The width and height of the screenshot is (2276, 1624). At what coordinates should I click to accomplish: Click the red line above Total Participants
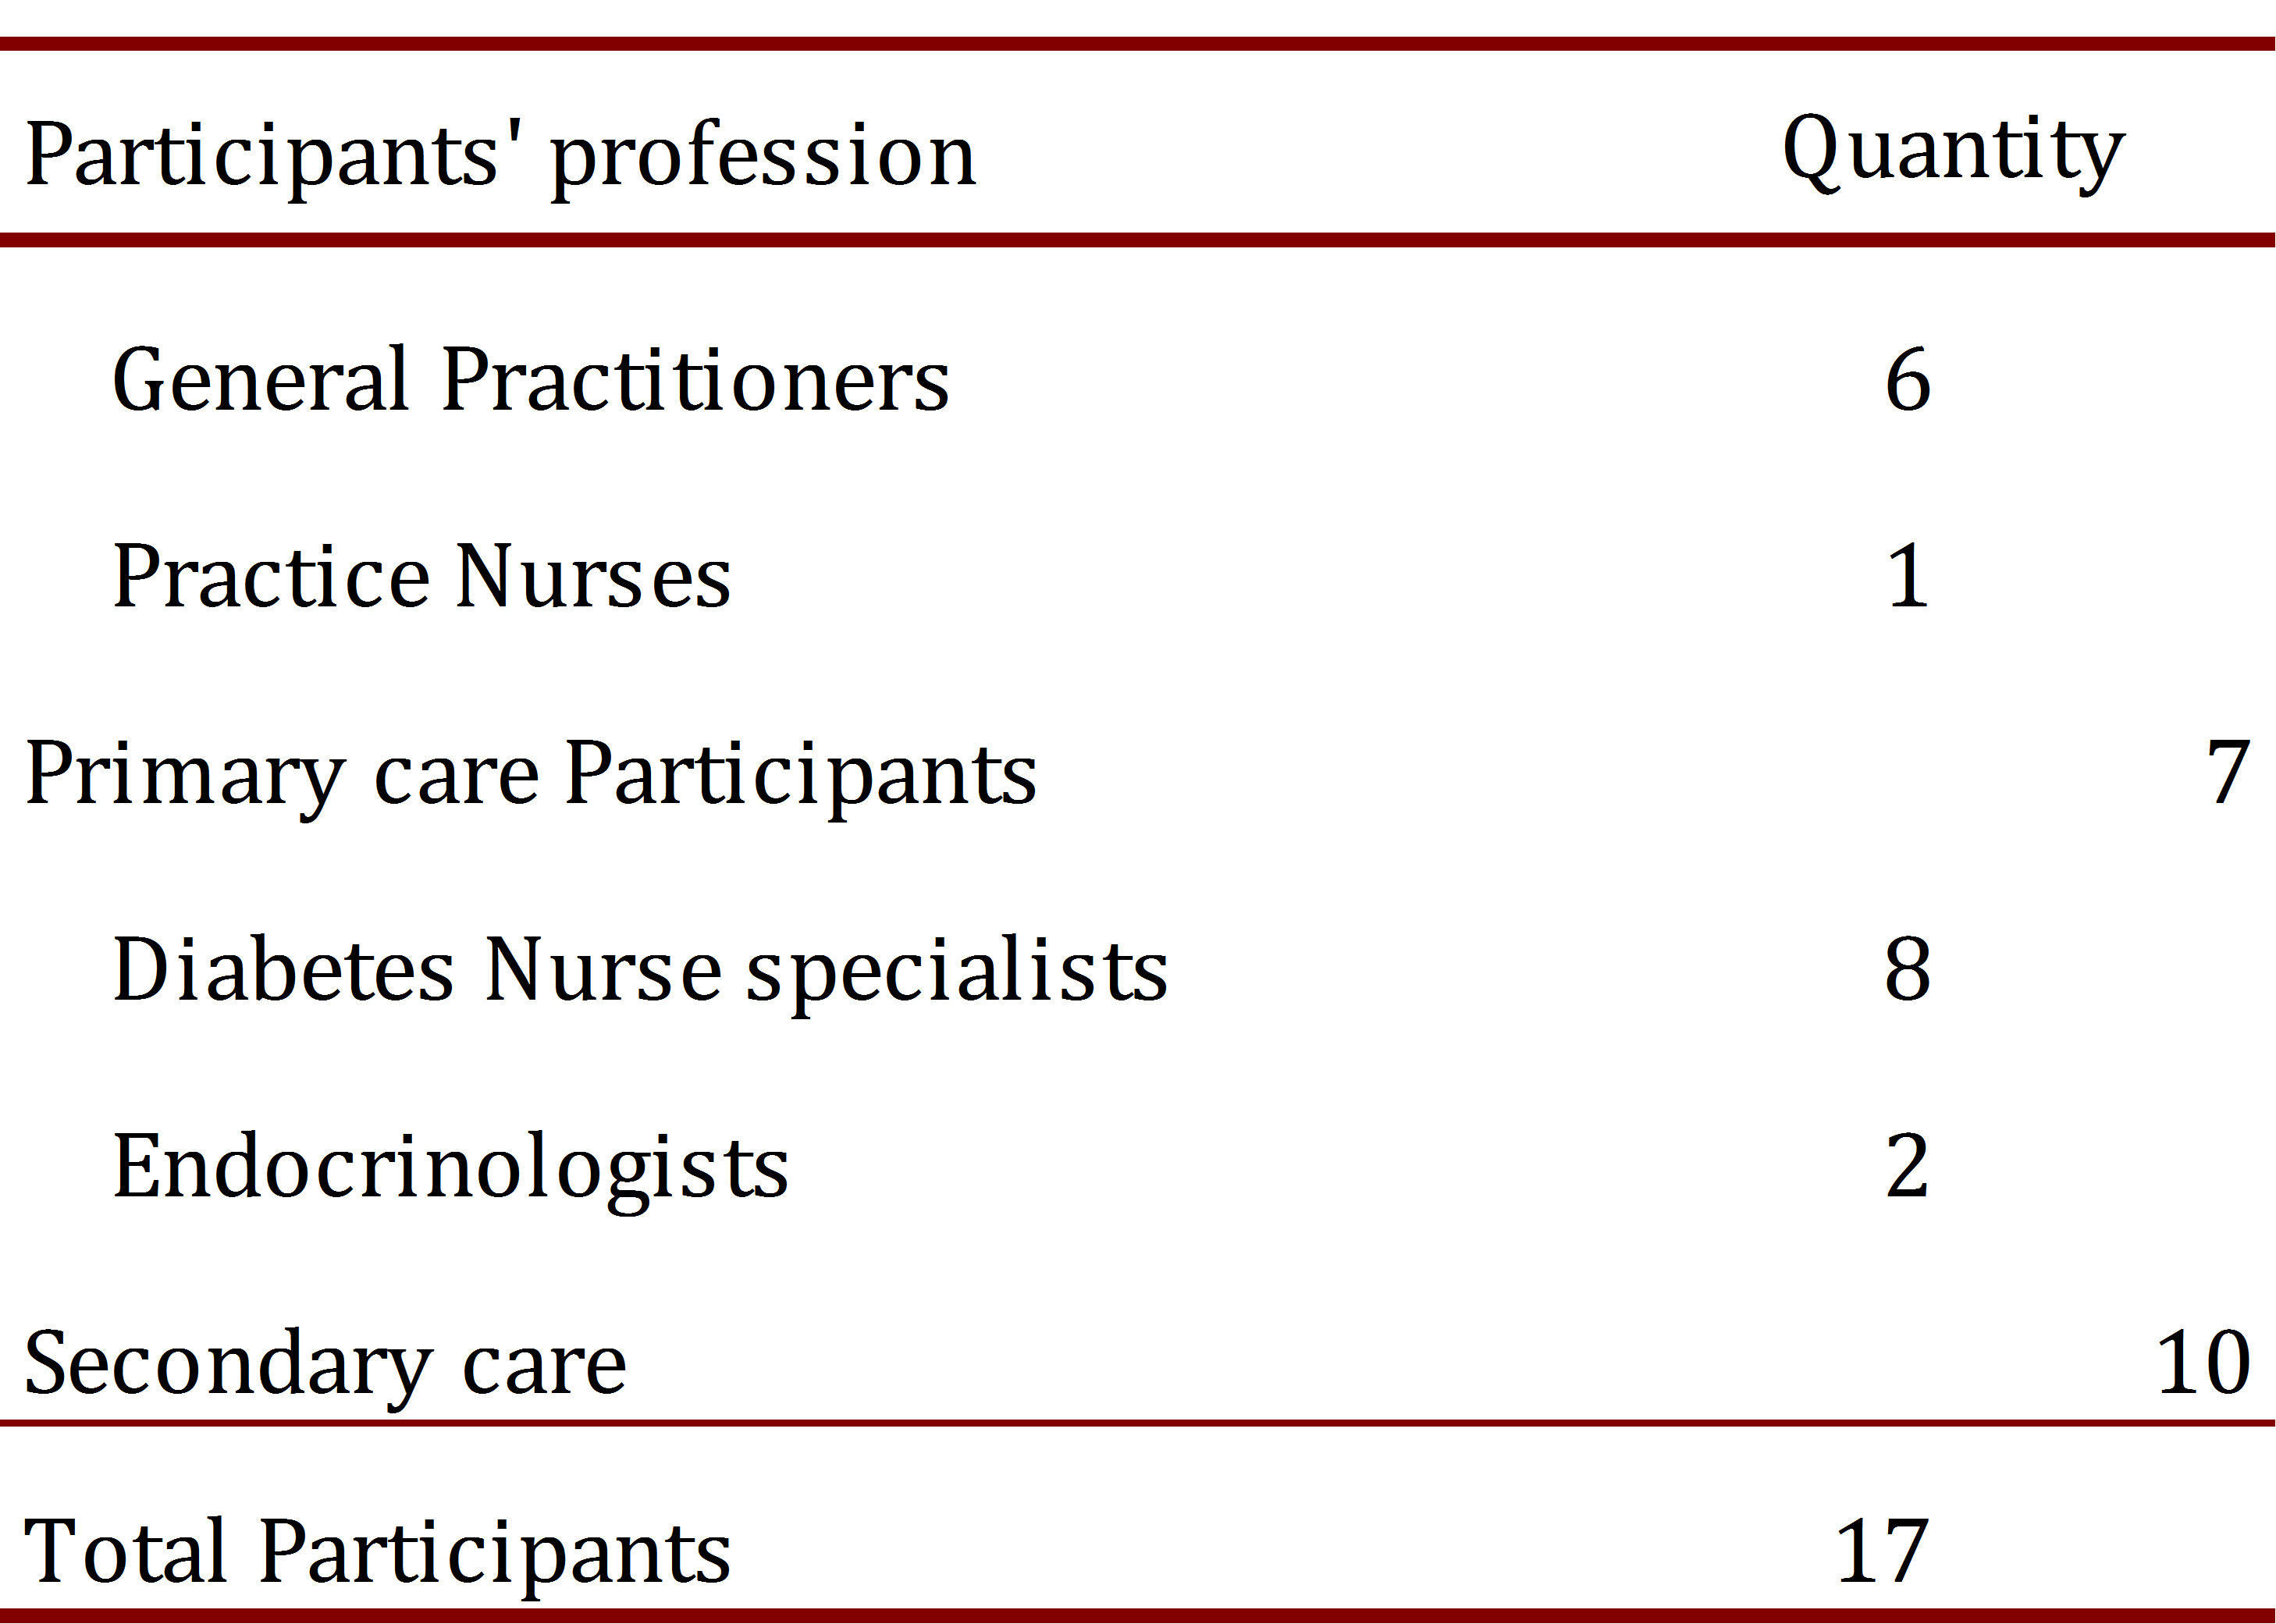[1138, 1422]
